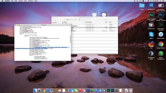166x93 pixels.
Task: Click the CFBundleIdentifier key line
Action: coord(38,37)
